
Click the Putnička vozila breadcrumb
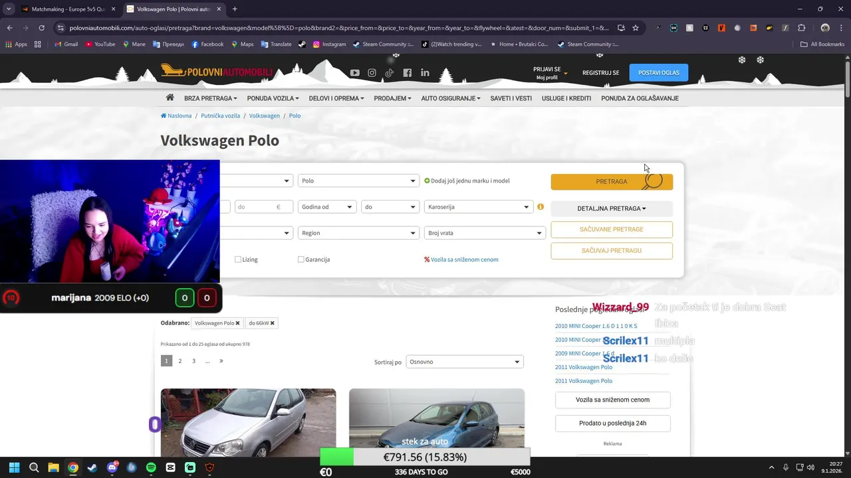click(220, 116)
